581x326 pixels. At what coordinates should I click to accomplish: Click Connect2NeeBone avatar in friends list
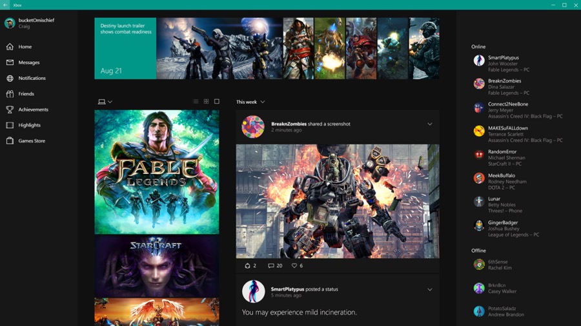(479, 108)
